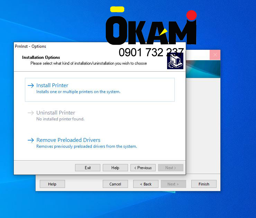
Task: Click the 'Removes previously preloaded drivers' description
Action: point(86,146)
